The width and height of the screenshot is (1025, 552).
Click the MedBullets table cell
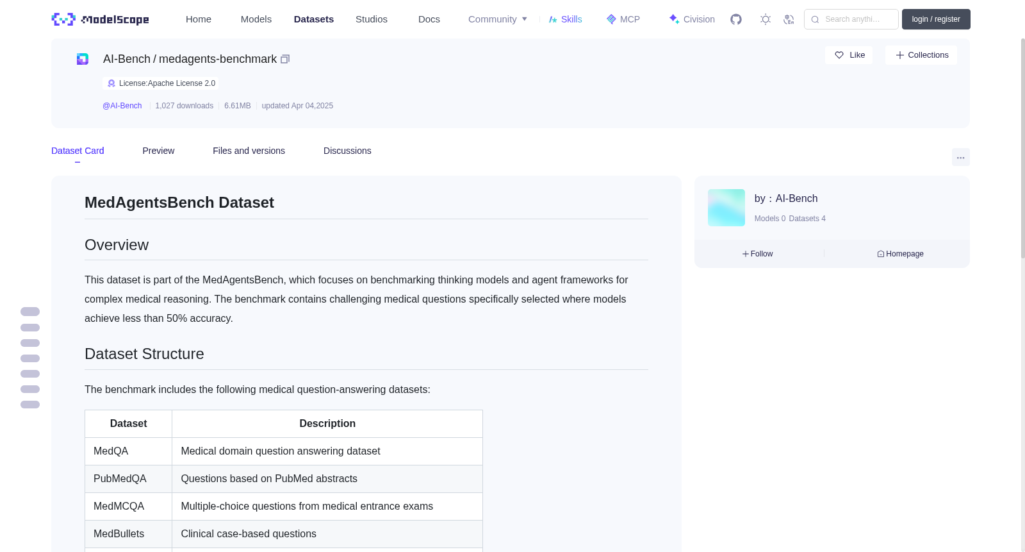[128, 534]
